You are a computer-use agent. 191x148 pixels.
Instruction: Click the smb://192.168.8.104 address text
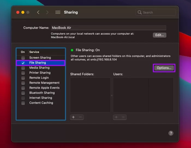(x=103, y=59)
